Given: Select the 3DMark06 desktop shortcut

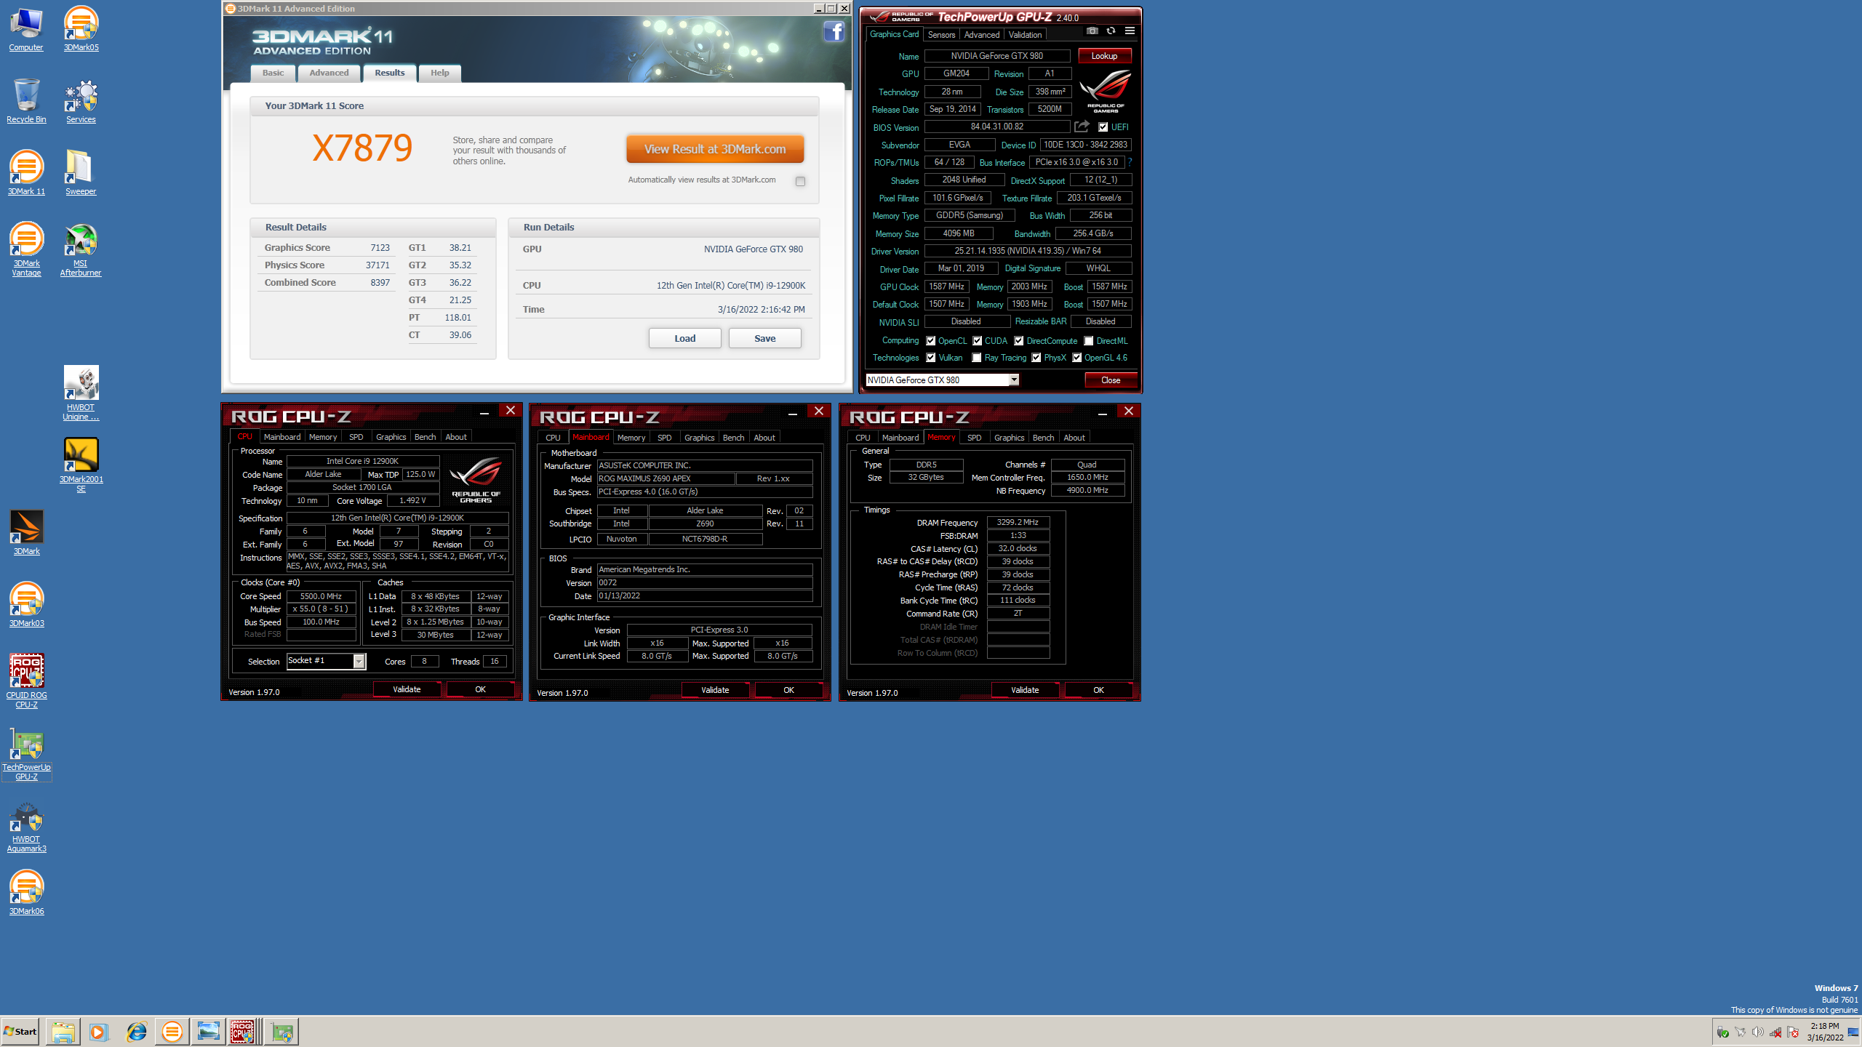Looking at the screenshot, I should tap(26, 893).
